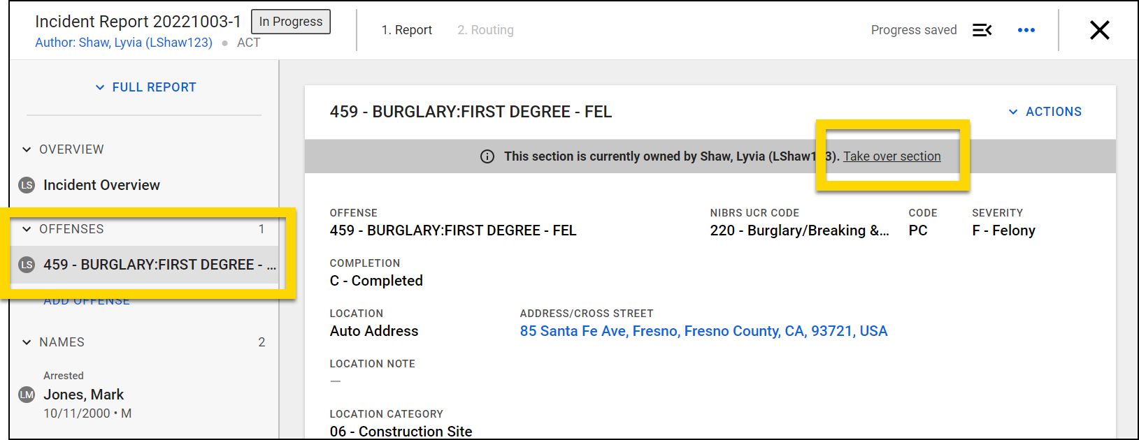Select the Report step
The height and width of the screenshot is (440, 1139).
(x=407, y=30)
